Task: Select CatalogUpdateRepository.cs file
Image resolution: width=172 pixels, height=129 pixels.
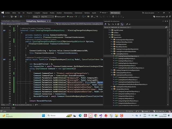Action: 127,66
